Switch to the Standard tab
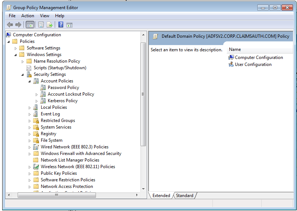This screenshot has width=297, height=211. (x=185, y=196)
